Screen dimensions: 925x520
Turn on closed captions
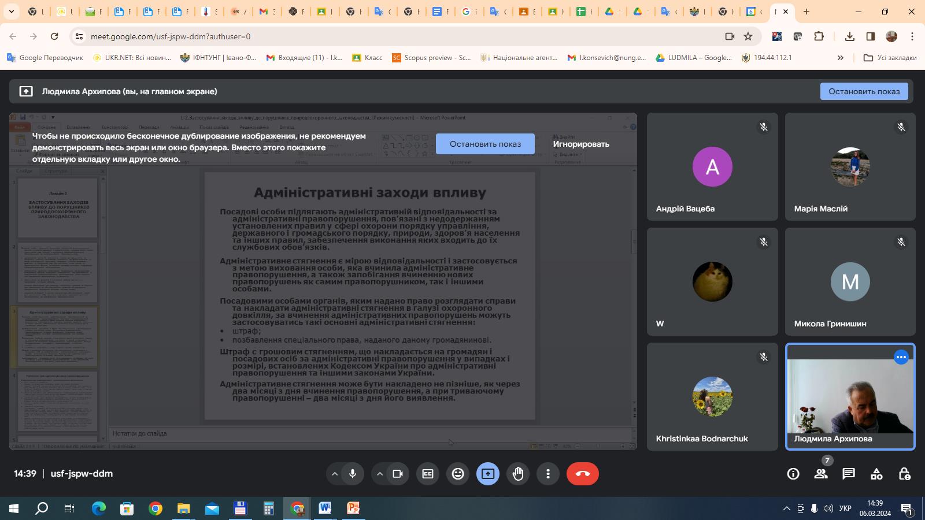[428, 474]
